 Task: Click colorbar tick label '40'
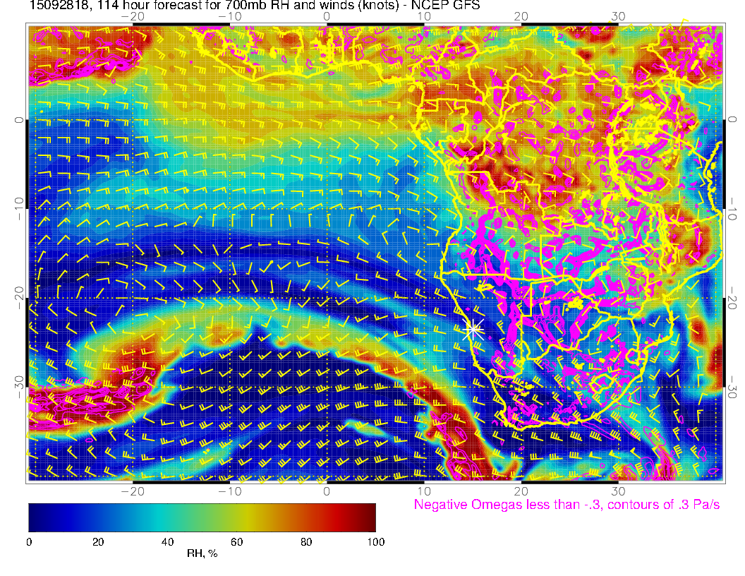[x=167, y=542]
